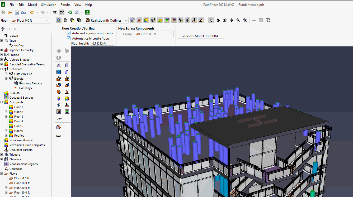The image size is (353, 197).
Task: Select Rooftop in the Occupants tree
Action: click(x=19, y=136)
